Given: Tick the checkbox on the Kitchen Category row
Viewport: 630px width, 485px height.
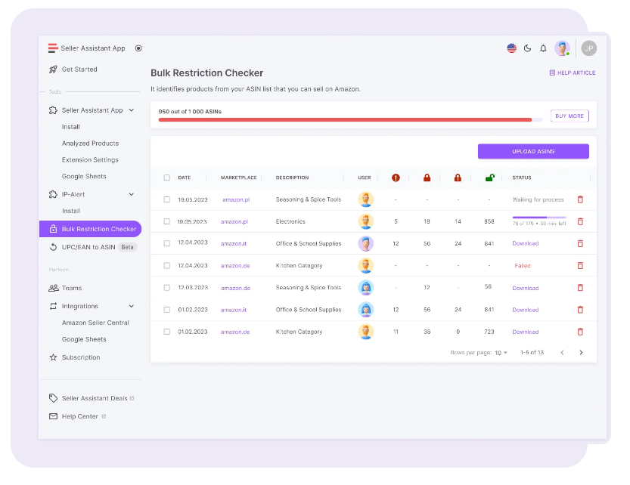Looking at the screenshot, I should click(167, 265).
